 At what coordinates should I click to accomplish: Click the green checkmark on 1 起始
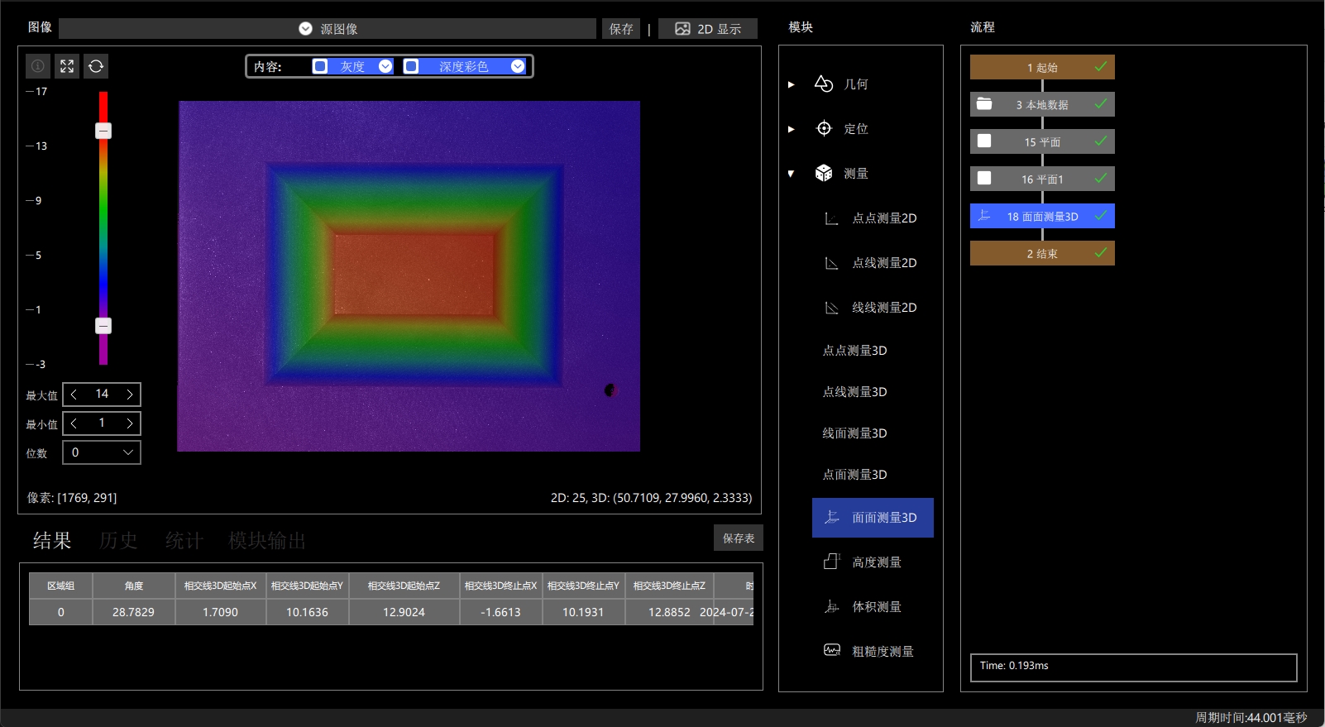pyautogui.click(x=1101, y=66)
